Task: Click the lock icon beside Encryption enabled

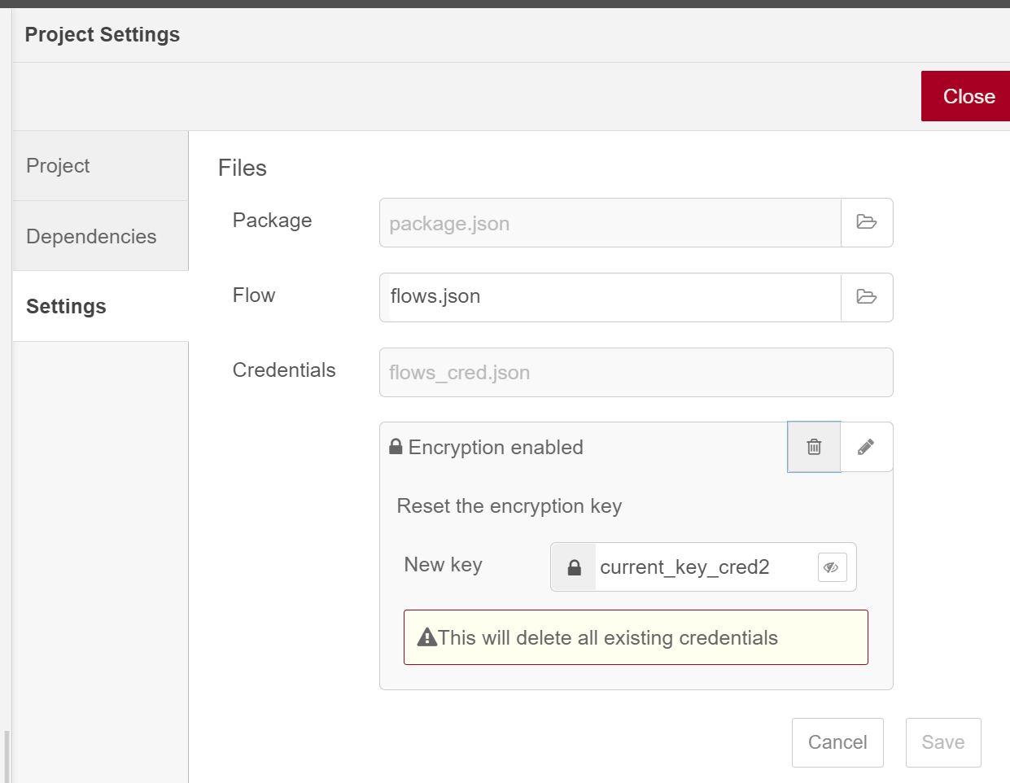Action: tap(396, 446)
